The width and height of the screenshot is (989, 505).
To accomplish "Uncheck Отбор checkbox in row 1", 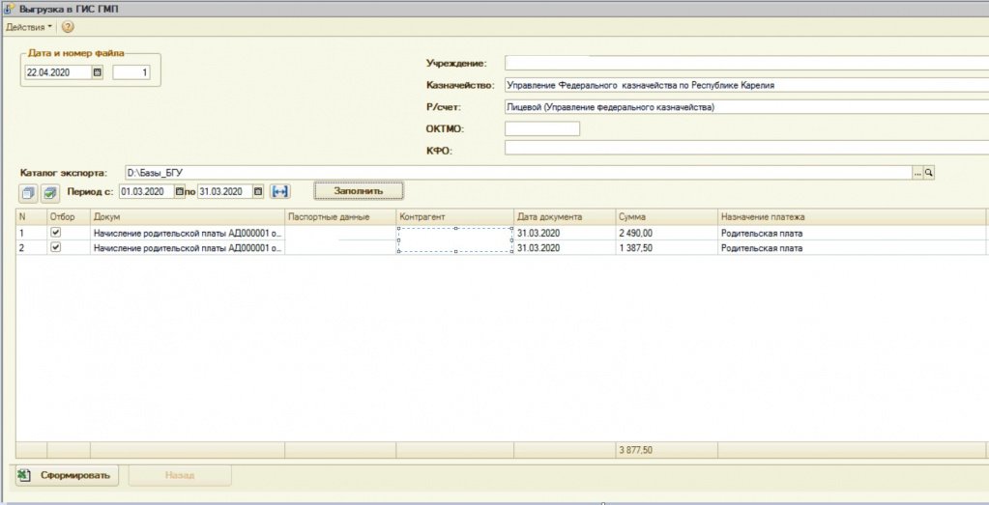I will 55,233.
